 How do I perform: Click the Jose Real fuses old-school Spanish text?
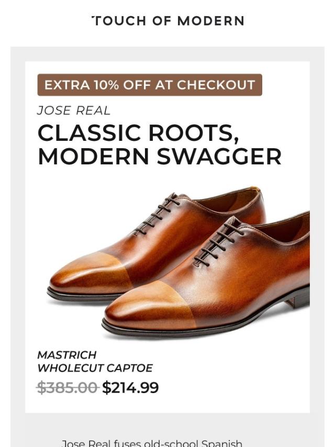(152, 443)
